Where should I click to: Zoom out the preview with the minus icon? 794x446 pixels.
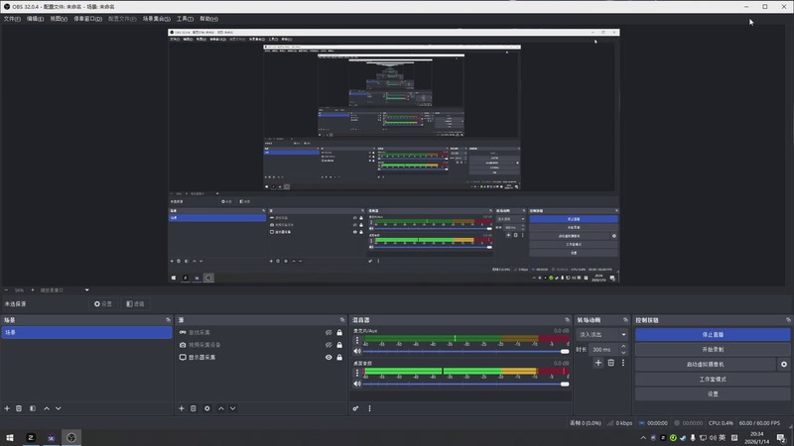[x=7, y=290]
